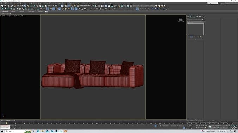Go to the animation start frame

197,126
